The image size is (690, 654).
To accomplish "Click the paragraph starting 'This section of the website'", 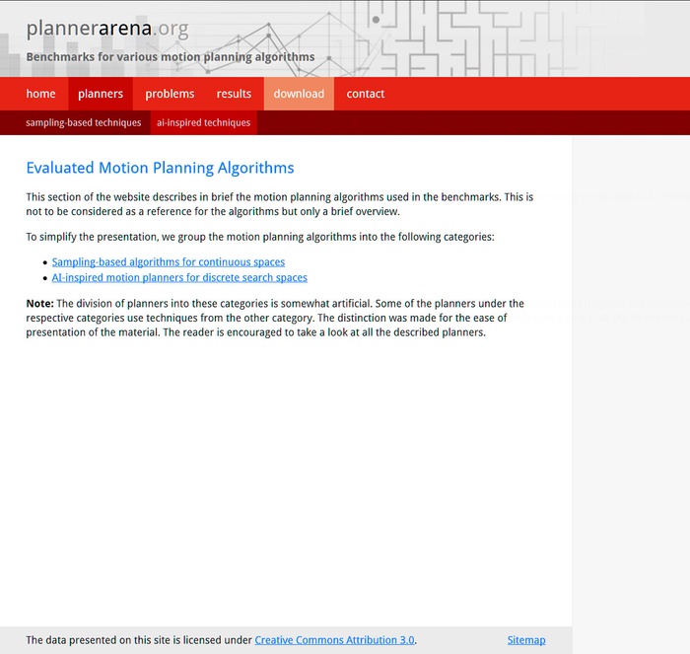I will point(279,204).
